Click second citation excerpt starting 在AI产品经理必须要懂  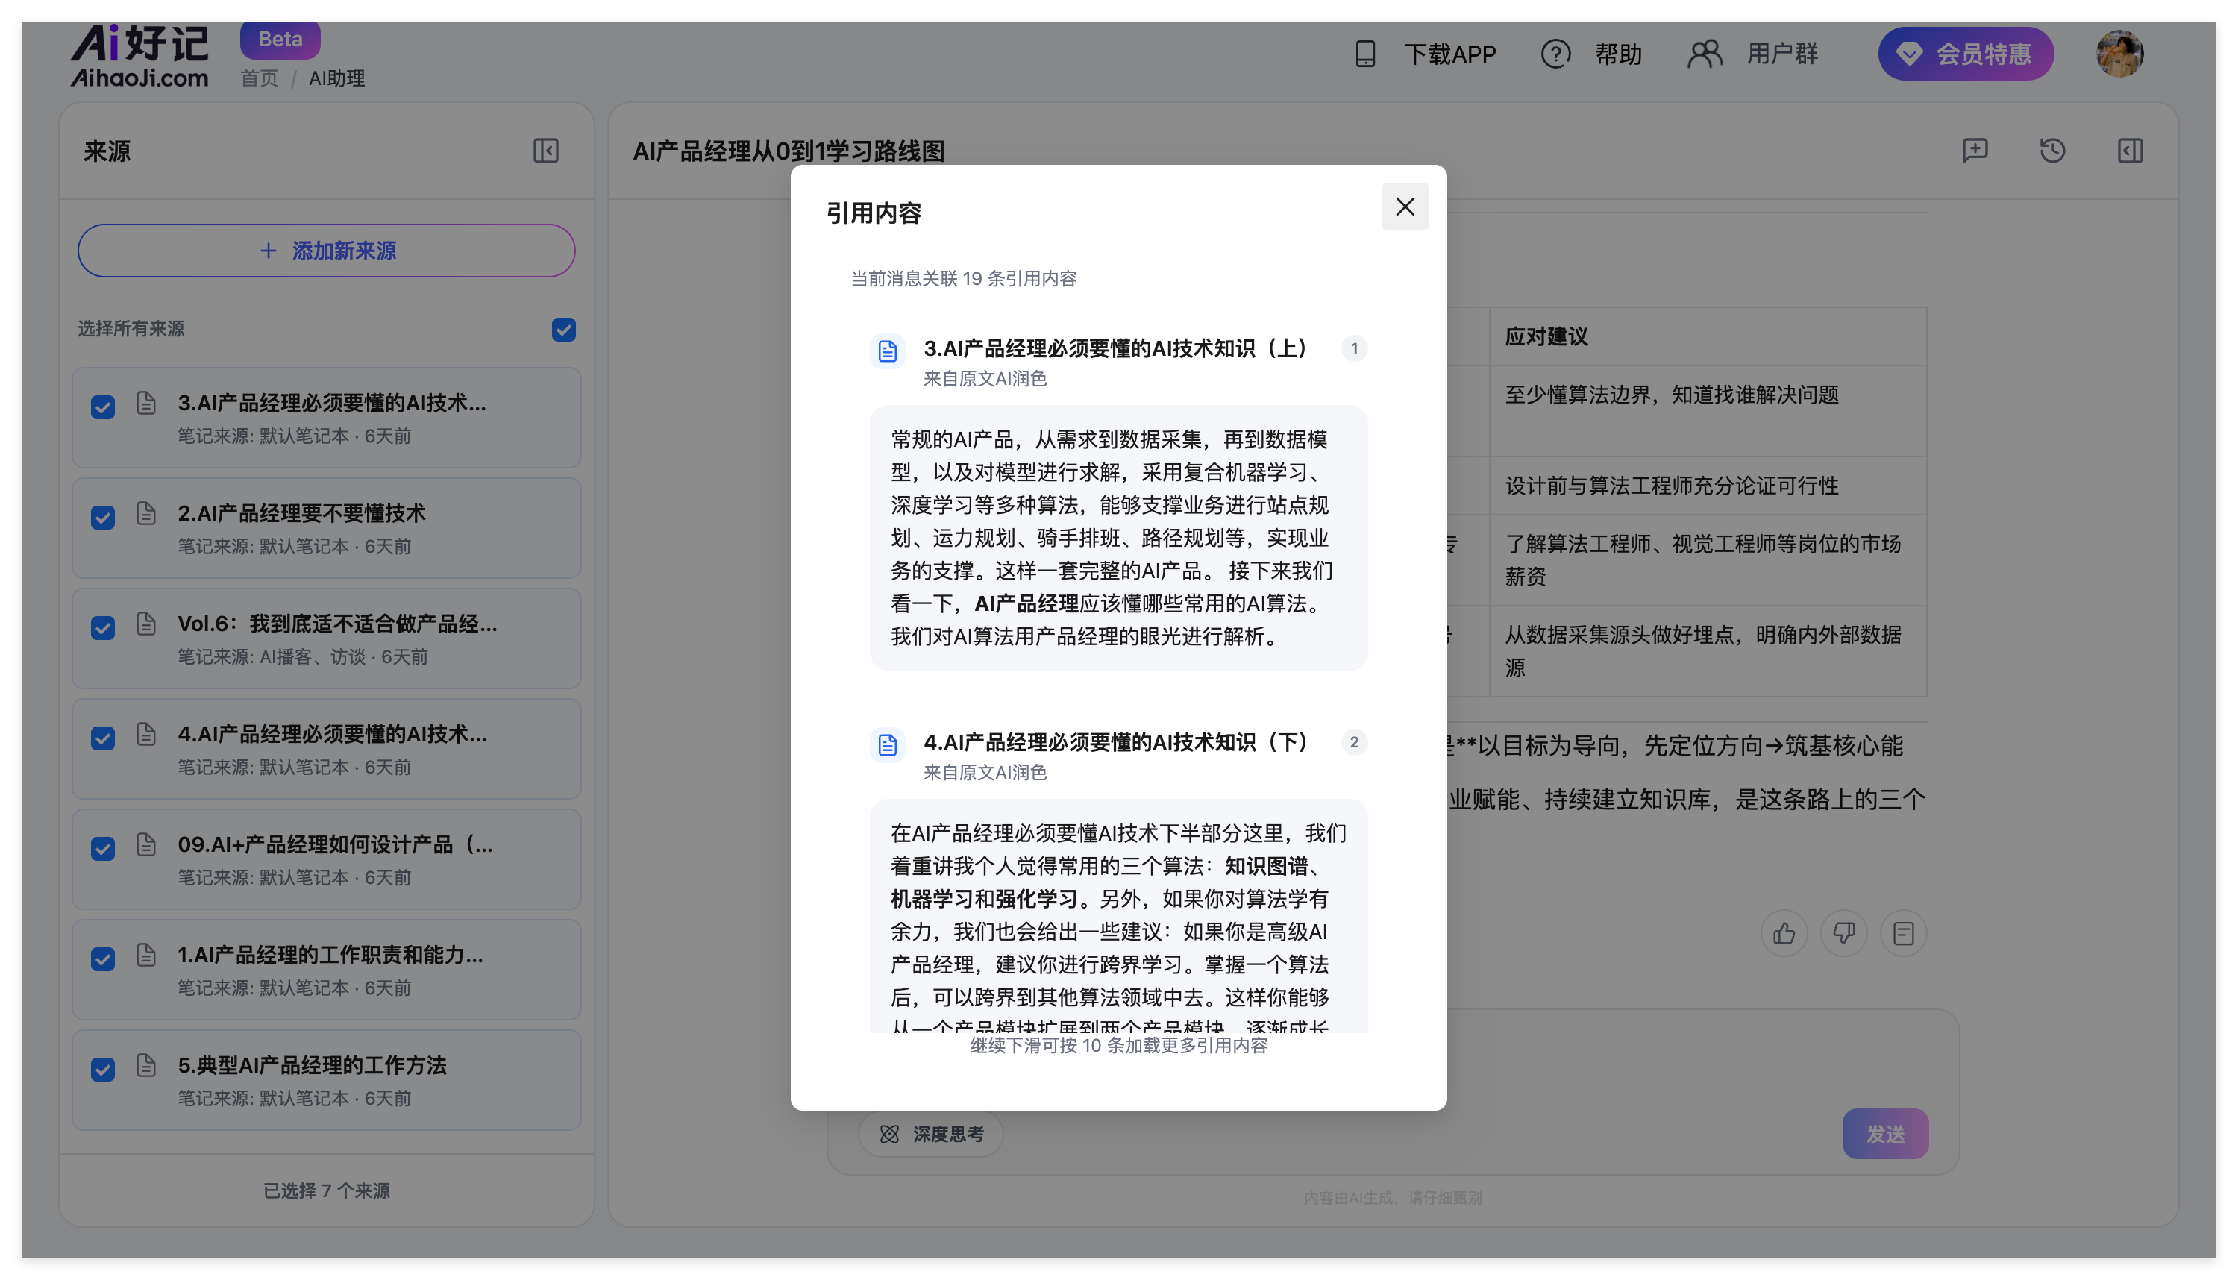1118,916
